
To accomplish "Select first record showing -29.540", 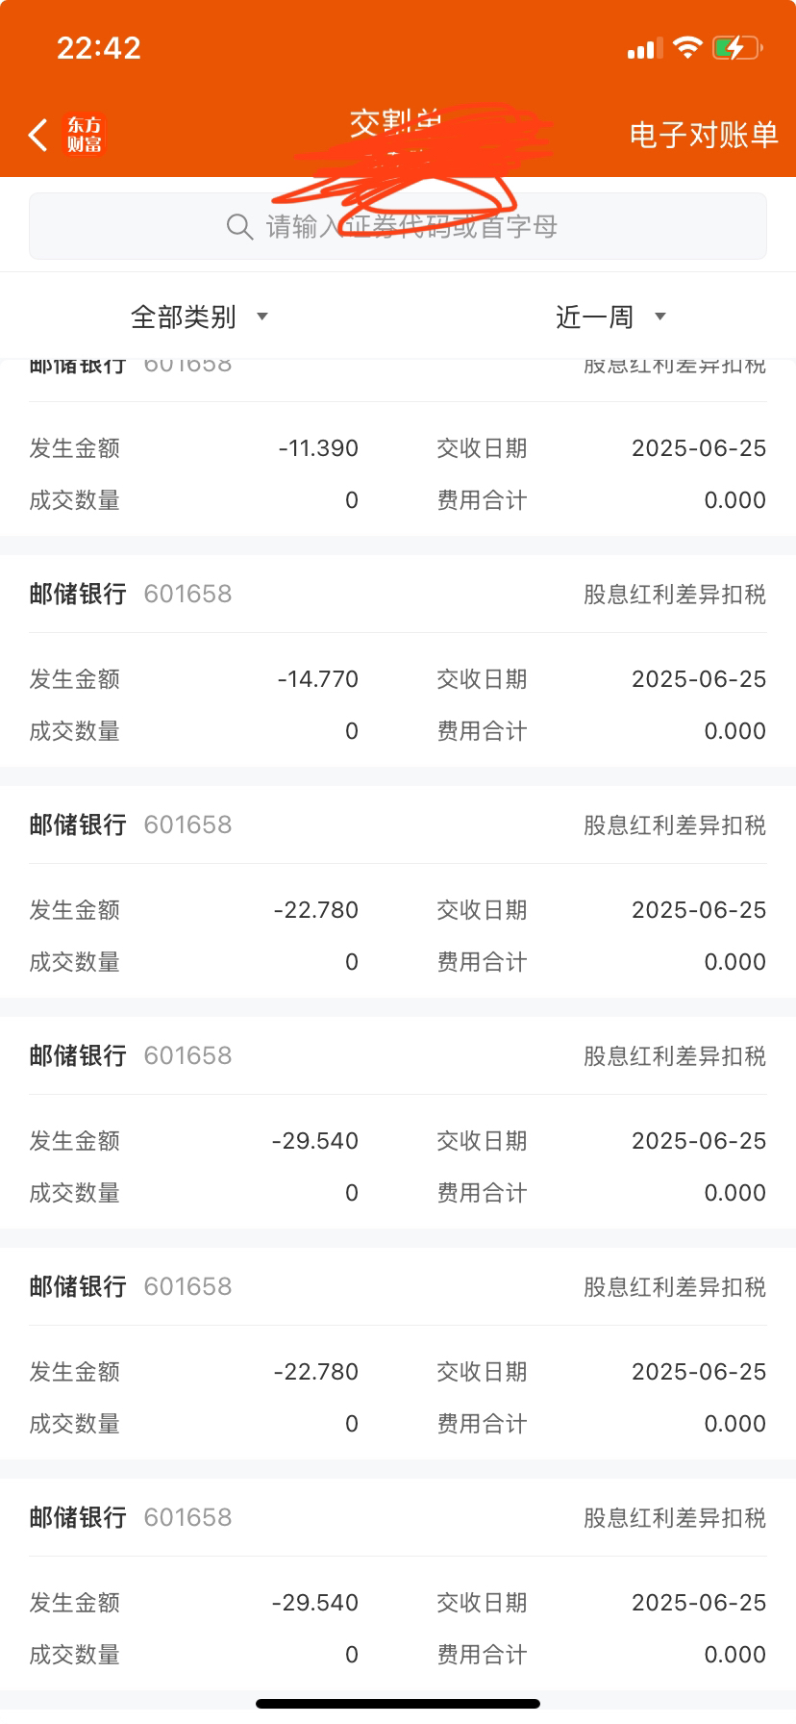I will [x=398, y=1123].
